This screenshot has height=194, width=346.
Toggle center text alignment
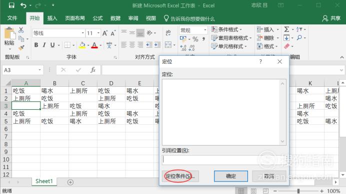click(132, 45)
